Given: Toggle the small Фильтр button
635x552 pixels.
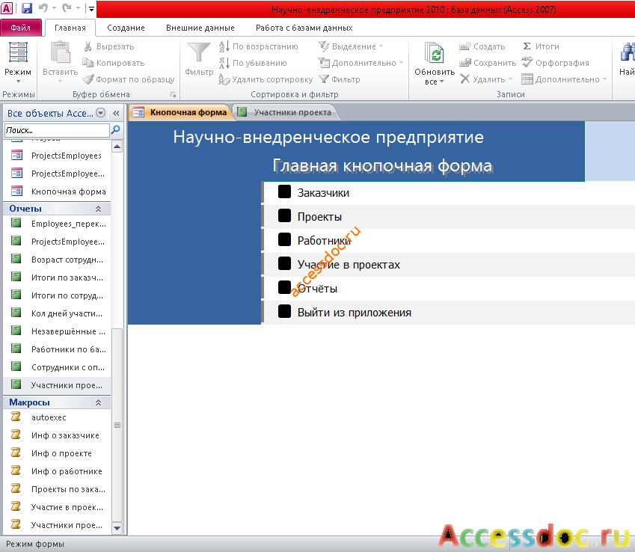Looking at the screenshot, I should point(340,79).
